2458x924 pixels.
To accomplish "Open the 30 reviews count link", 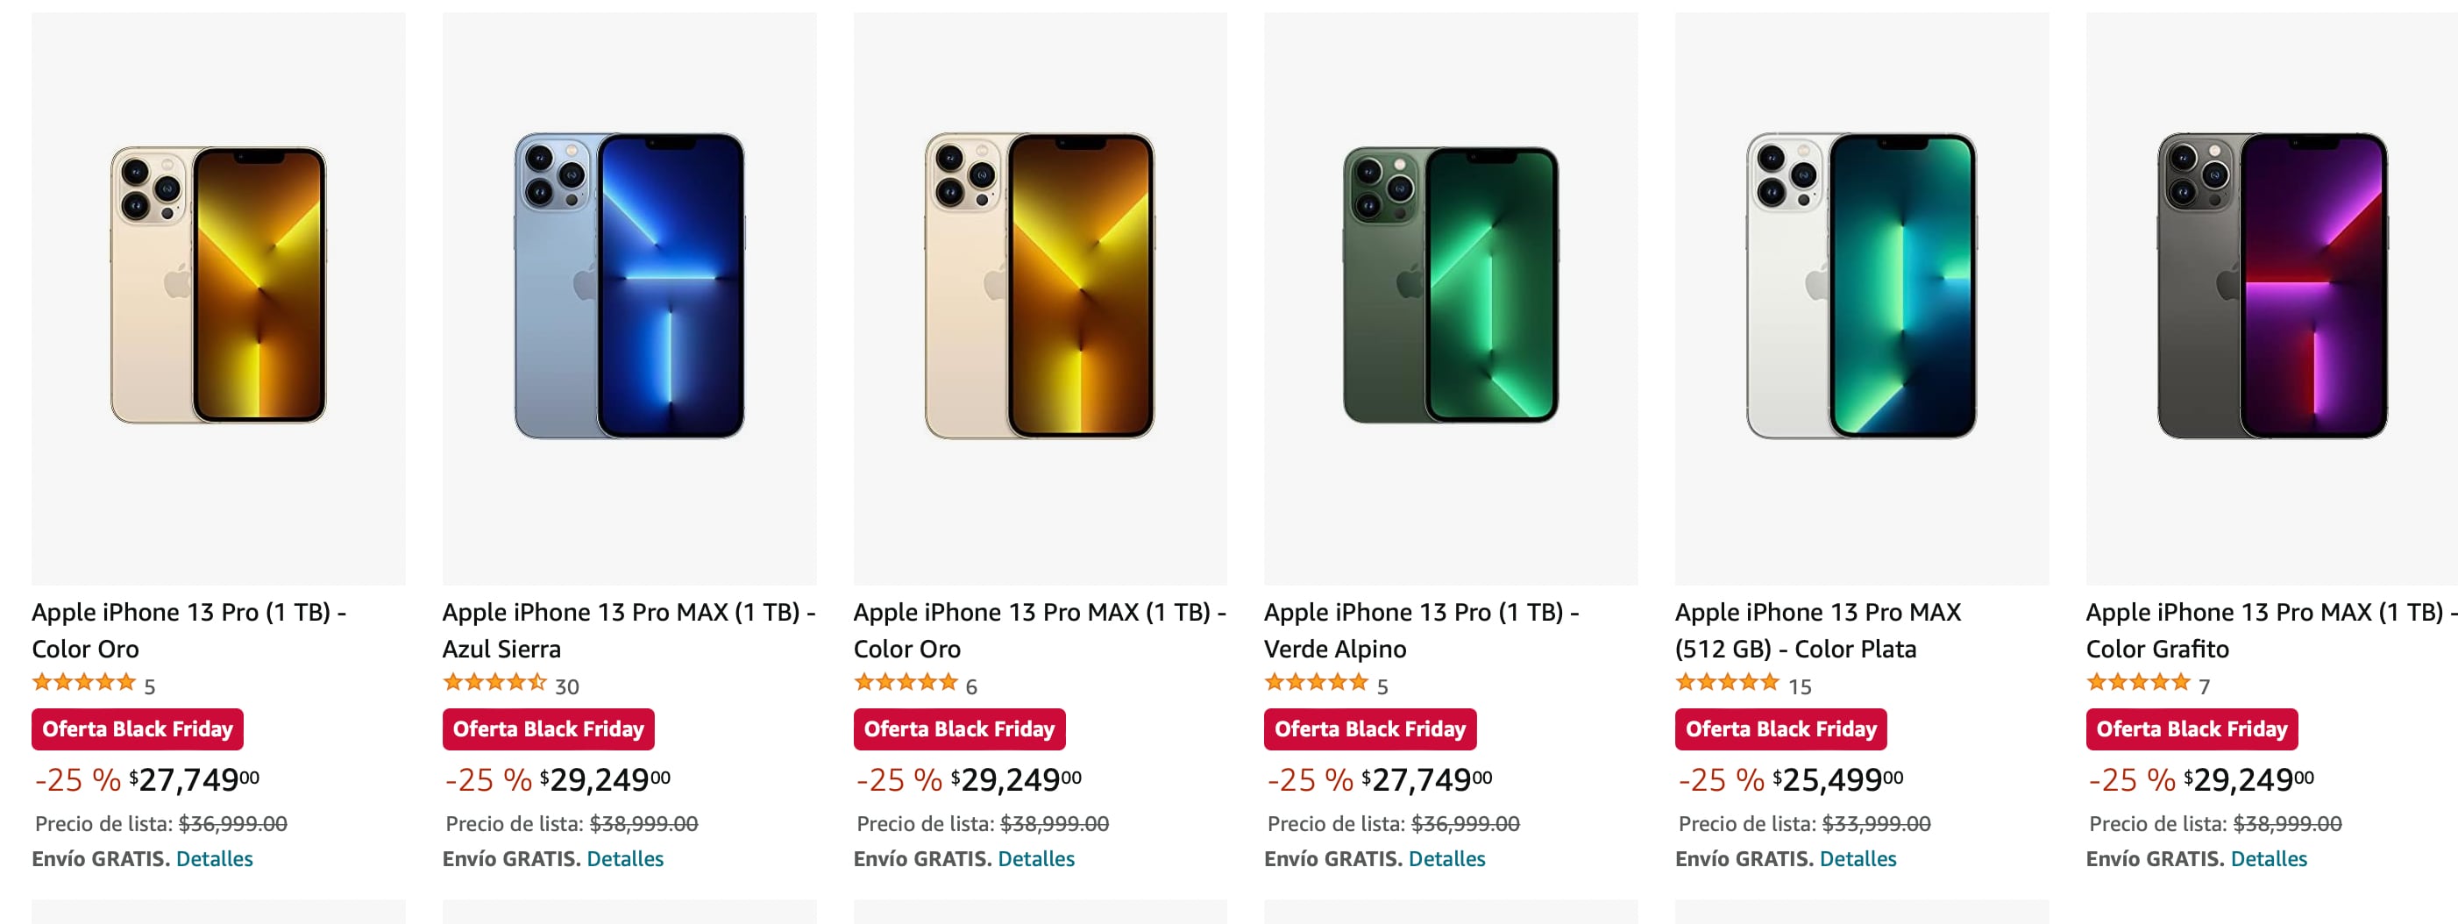I will tap(567, 686).
